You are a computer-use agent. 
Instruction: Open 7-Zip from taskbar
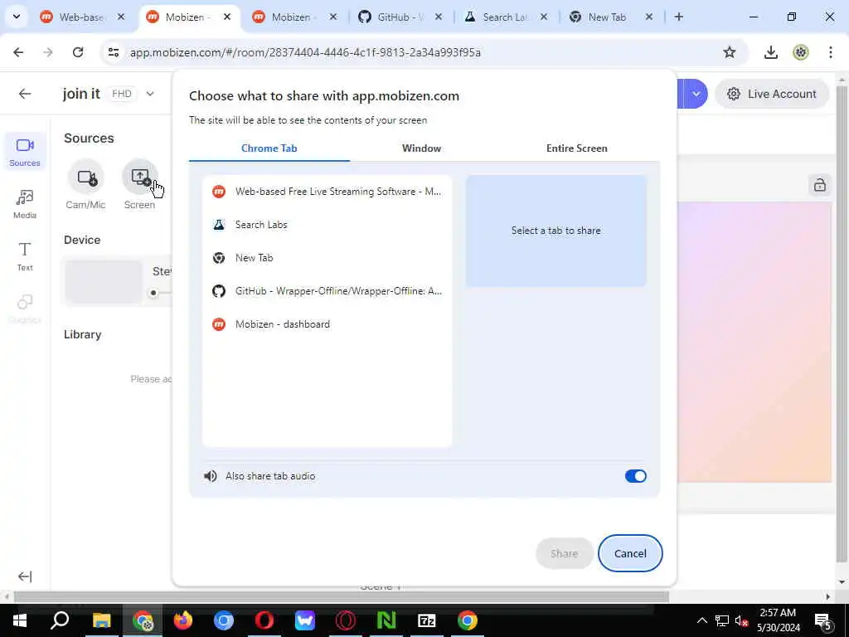tap(427, 620)
